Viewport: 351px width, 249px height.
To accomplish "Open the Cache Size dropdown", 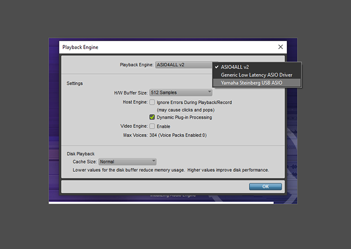I will point(127,161).
